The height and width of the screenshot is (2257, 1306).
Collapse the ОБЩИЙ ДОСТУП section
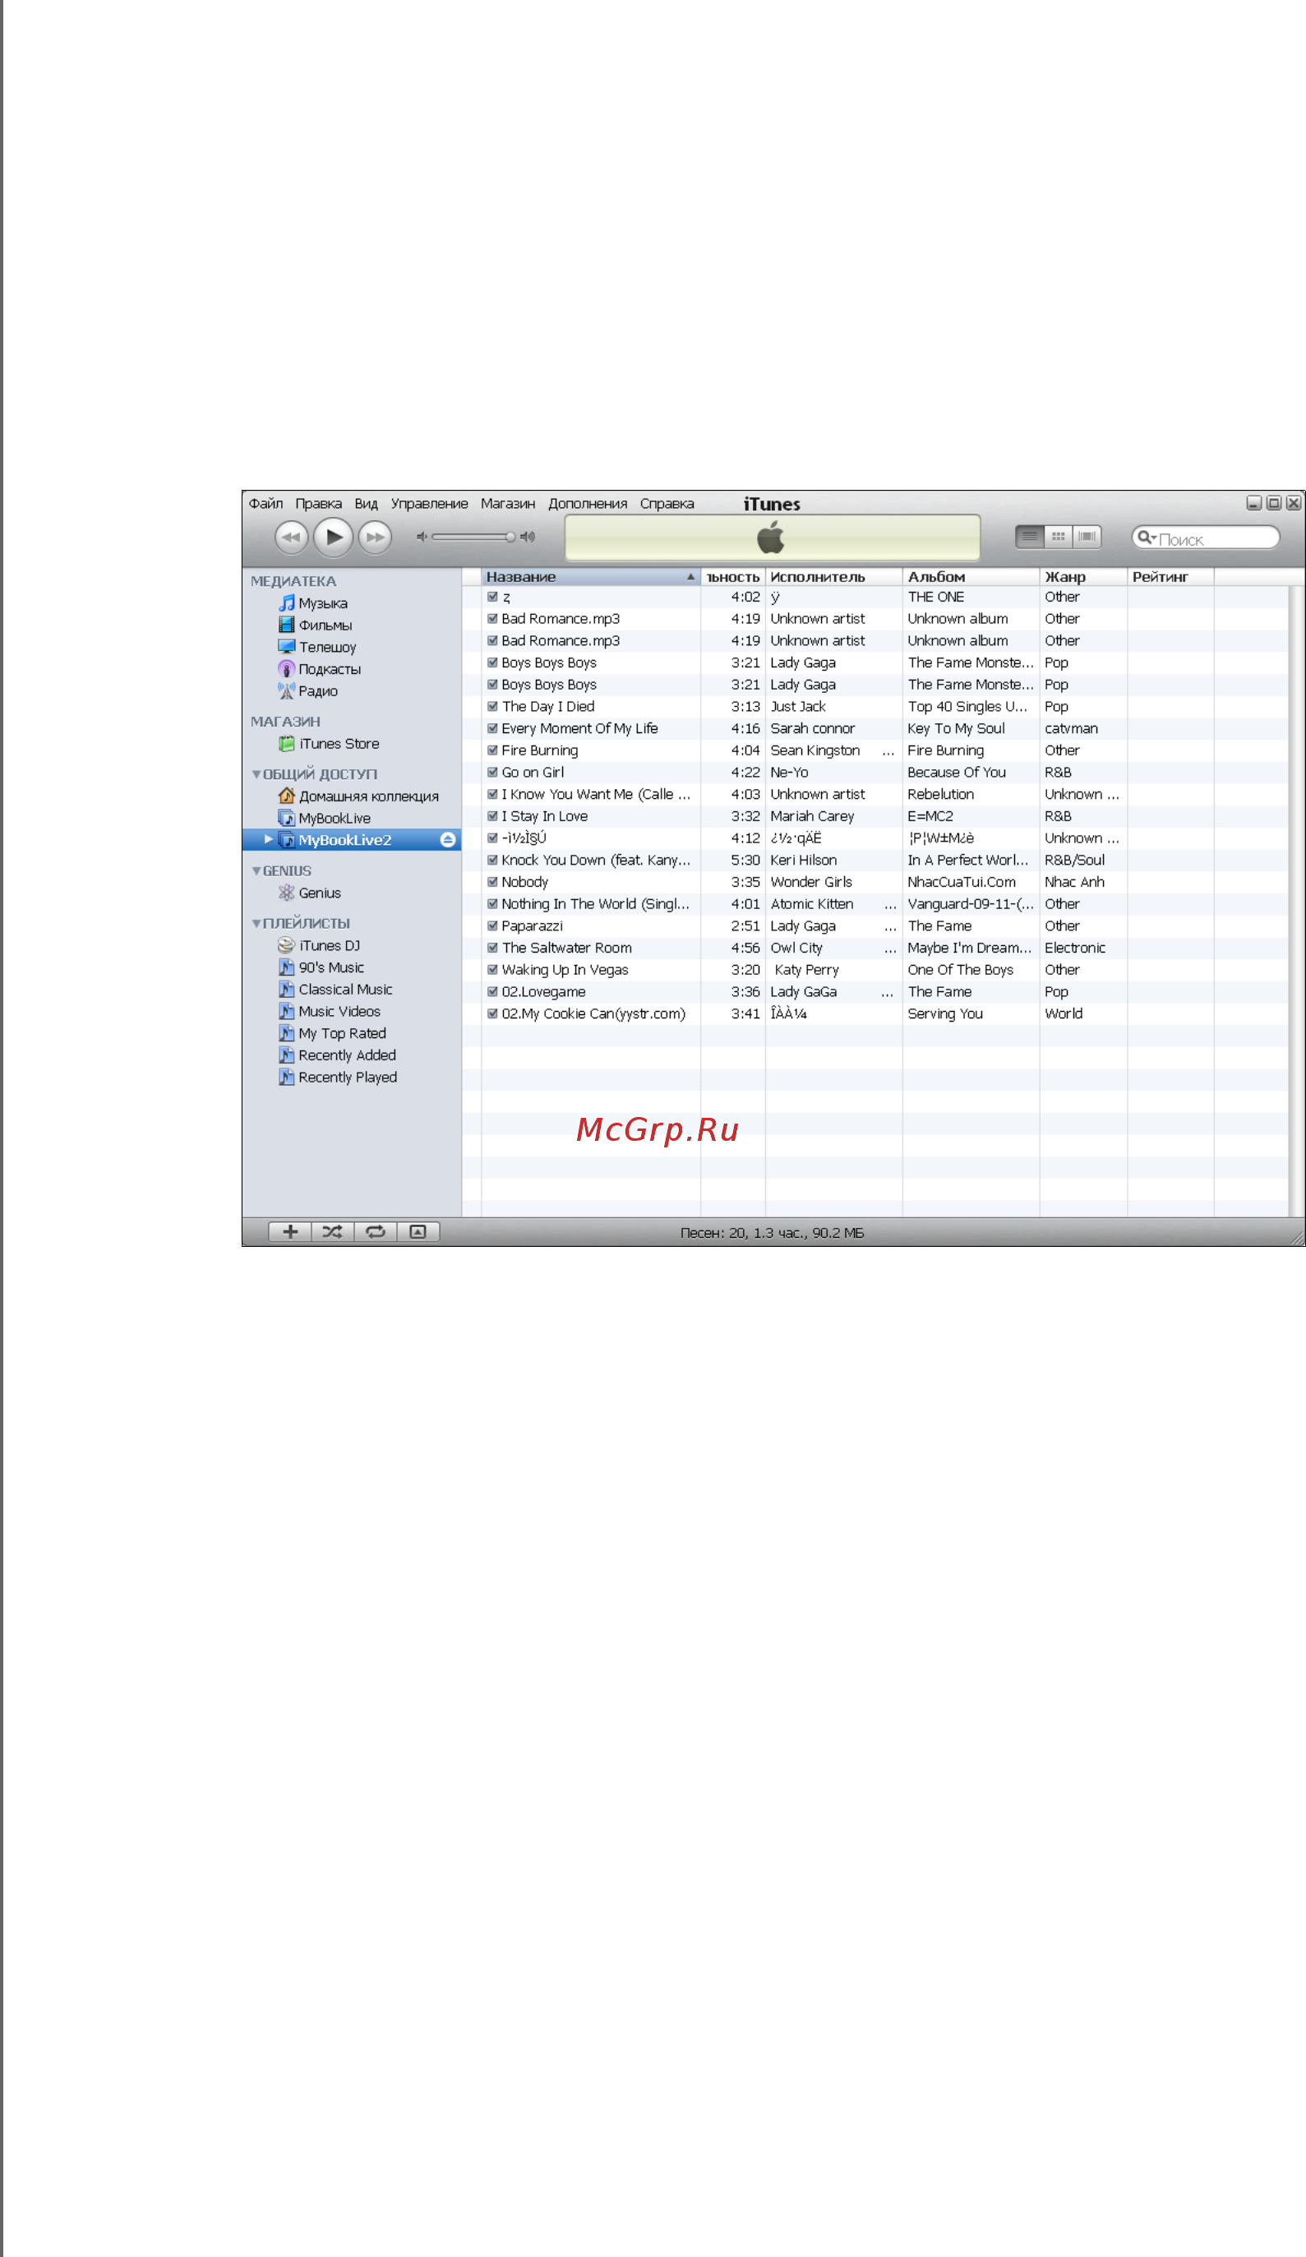[256, 773]
